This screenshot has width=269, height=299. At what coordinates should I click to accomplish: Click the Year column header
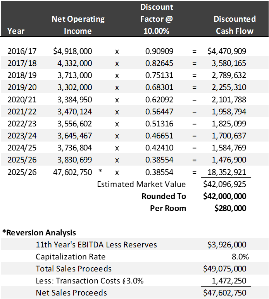(x=16, y=31)
